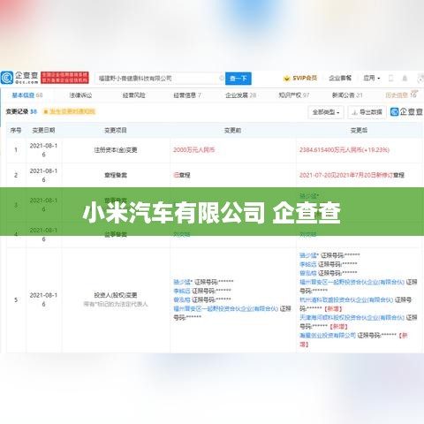Open the 福州晋安区 partnership link under 变更前

(226, 308)
